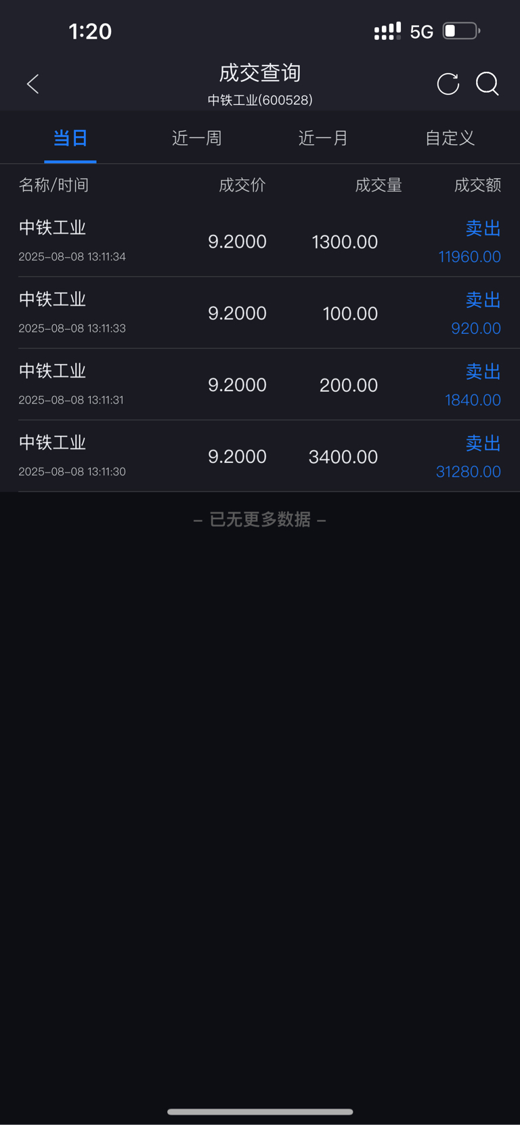Screen dimensions: 520x1125
Task: Refresh the trade query list
Action: [x=448, y=84]
